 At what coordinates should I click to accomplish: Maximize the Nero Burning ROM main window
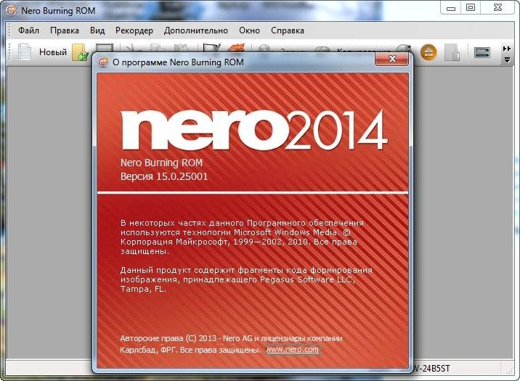471,7
